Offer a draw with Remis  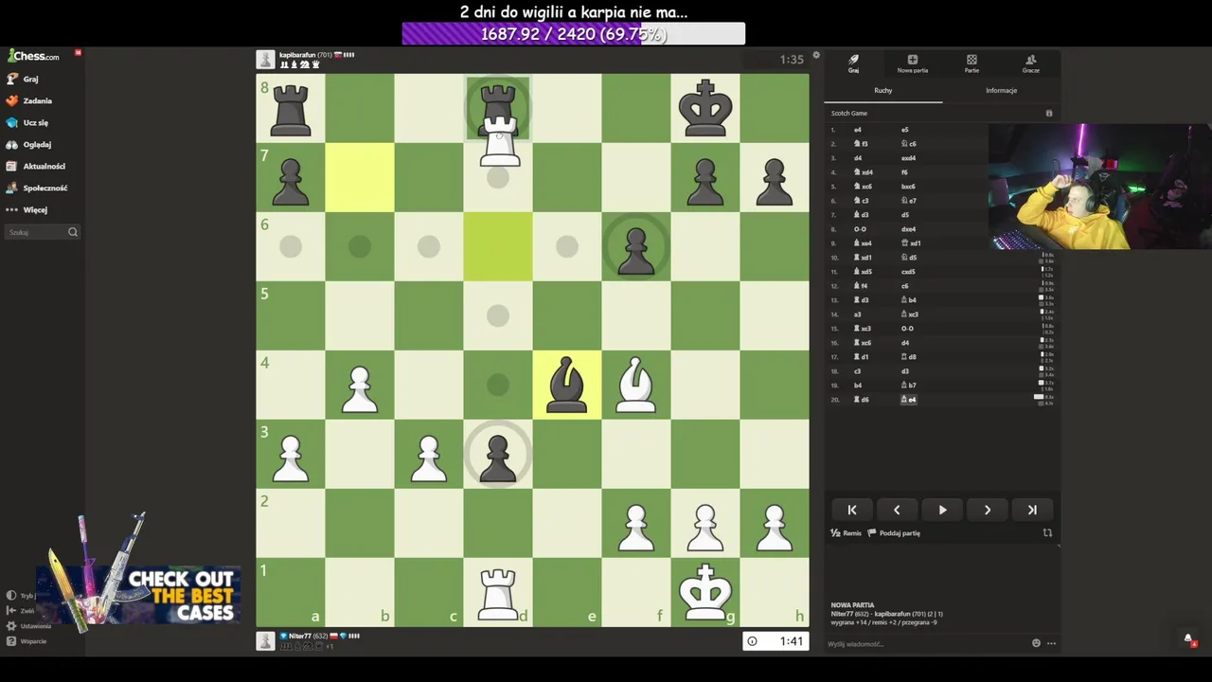(x=847, y=533)
